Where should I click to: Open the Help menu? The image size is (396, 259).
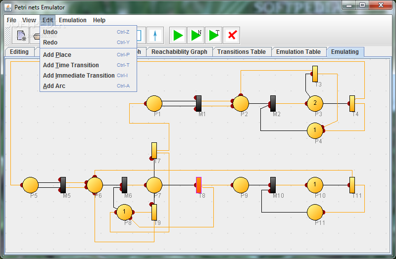(x=99, y=20)
